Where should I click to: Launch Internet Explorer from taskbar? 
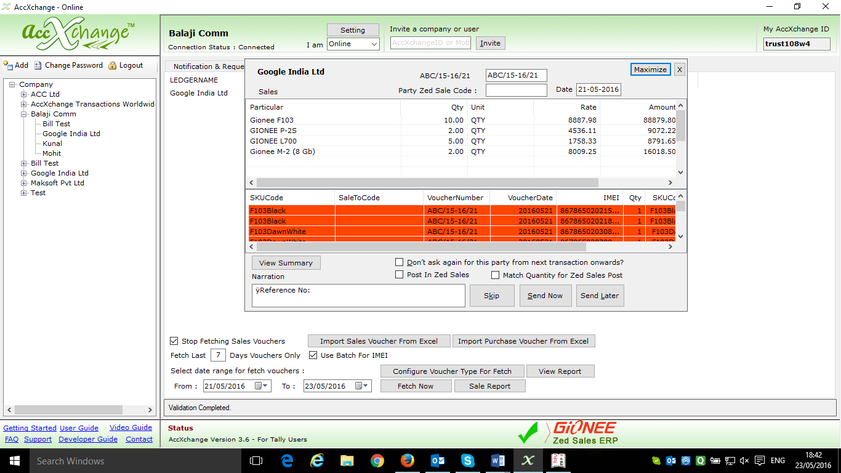point(317,461)
